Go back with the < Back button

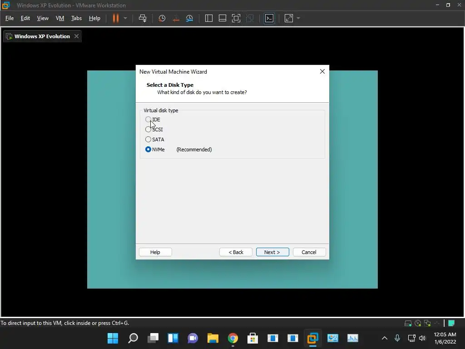tap(236, 252)
